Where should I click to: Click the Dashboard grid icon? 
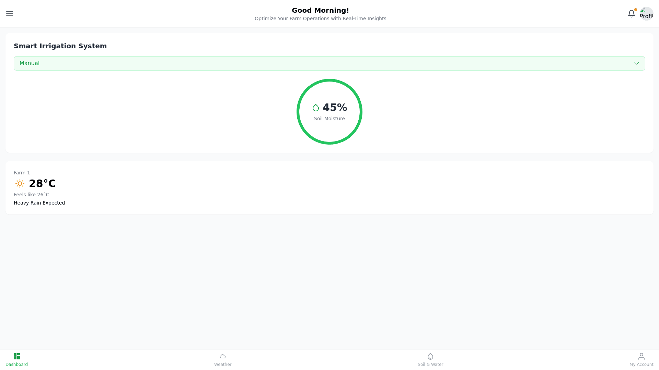pyautogui.click(x=16, y=356)
